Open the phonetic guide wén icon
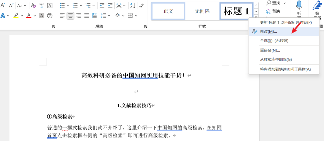324x141 pixels. pos(41,5)
